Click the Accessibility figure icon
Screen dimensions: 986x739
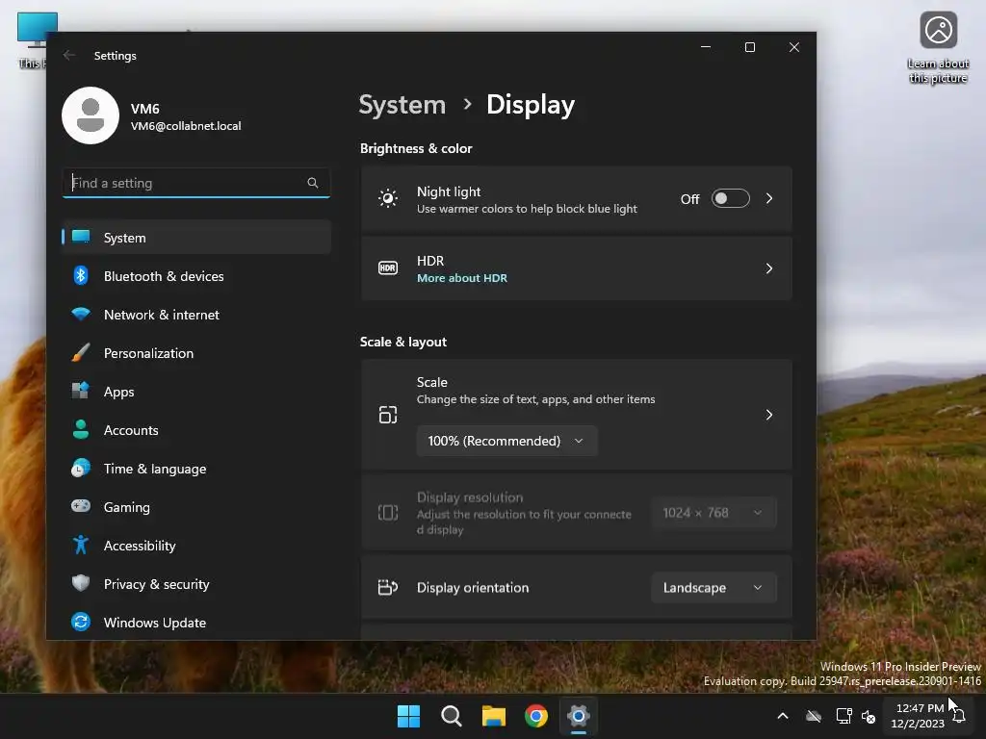[x=81, y=545]
